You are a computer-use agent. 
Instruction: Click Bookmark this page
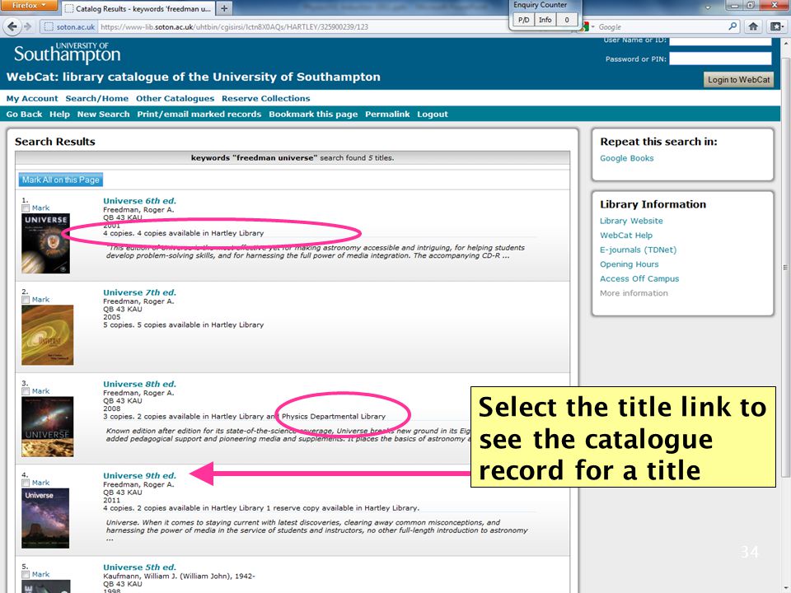(313, 114)
